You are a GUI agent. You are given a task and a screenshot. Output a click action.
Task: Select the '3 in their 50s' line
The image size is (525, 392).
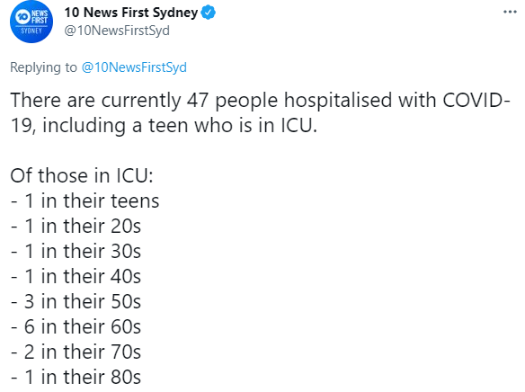(76, 301)
